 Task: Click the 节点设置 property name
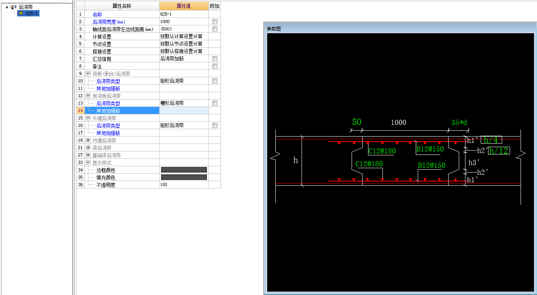(102, 44)
